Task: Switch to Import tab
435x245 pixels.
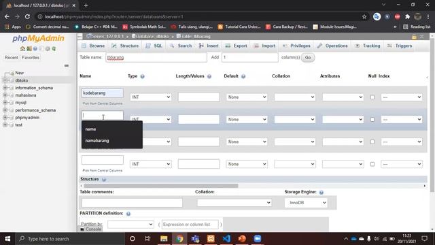Action: (264, 46)
